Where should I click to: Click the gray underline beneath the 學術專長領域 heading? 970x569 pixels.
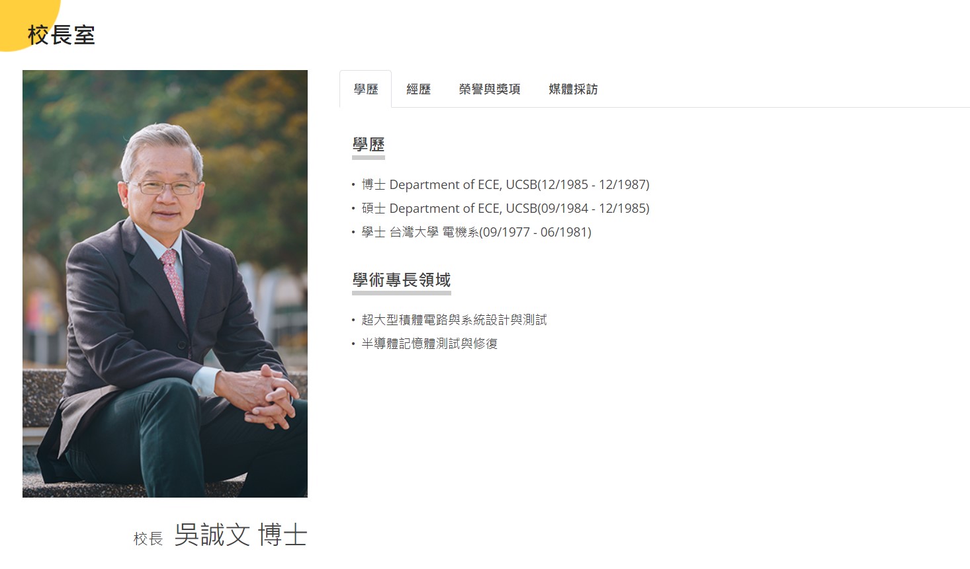[x=402, y=293]
